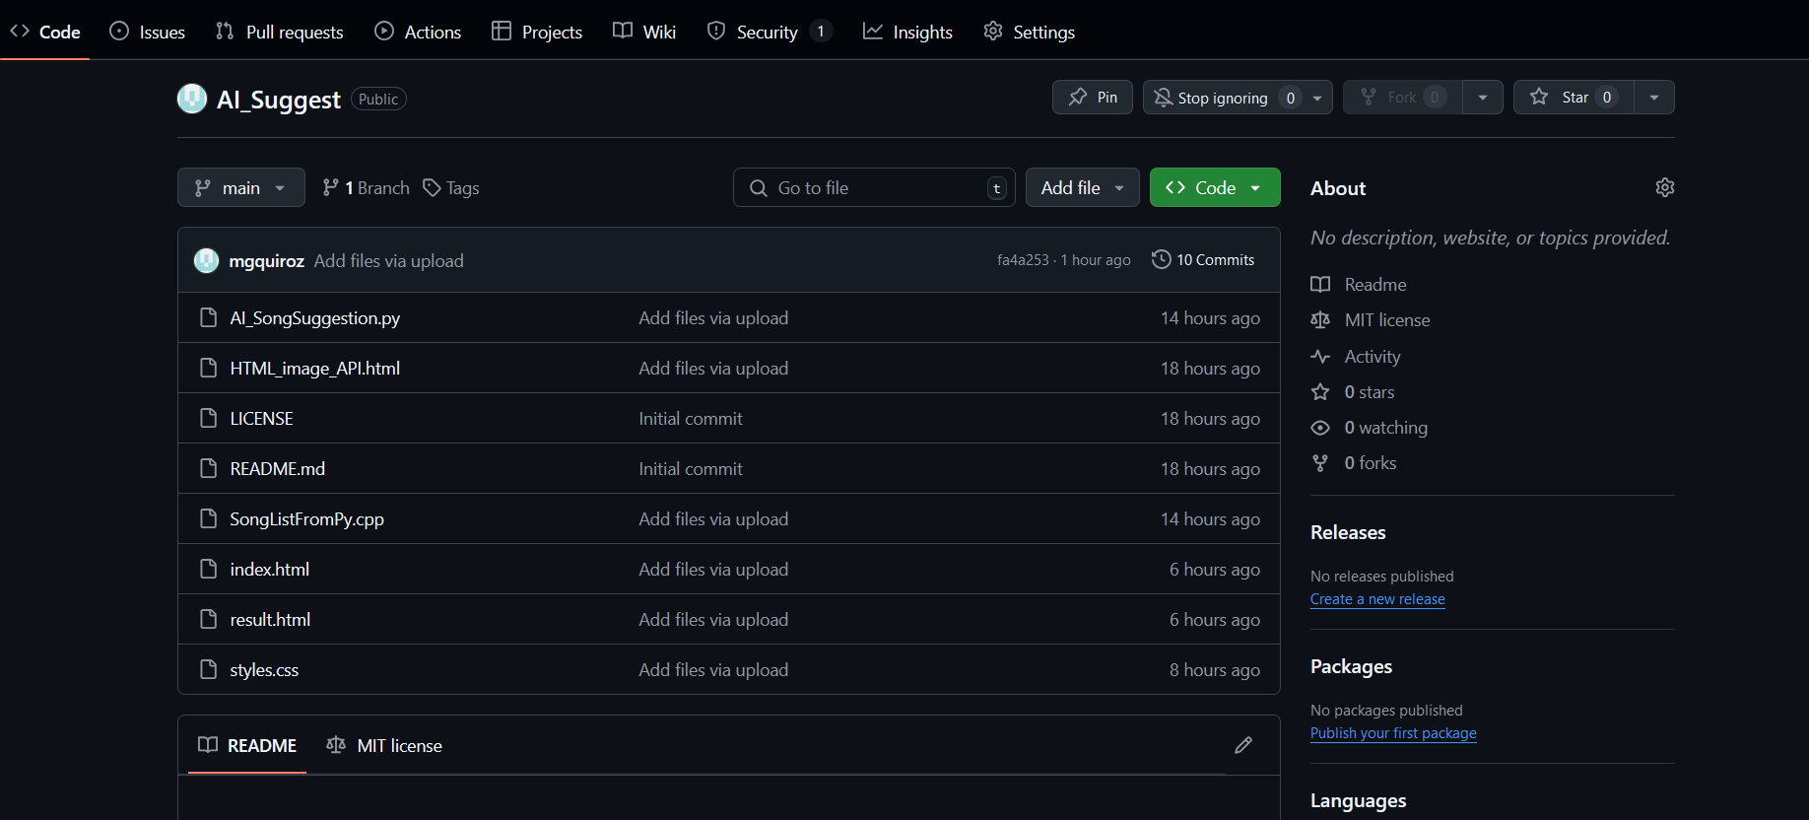Select the Code tab
Screen dimensions: 1809x820
(x=45, y=32)
